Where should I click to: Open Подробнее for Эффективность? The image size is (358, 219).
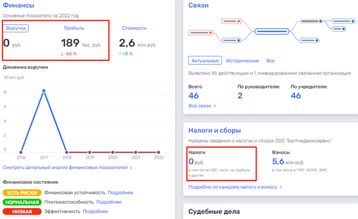click(95, 212)
